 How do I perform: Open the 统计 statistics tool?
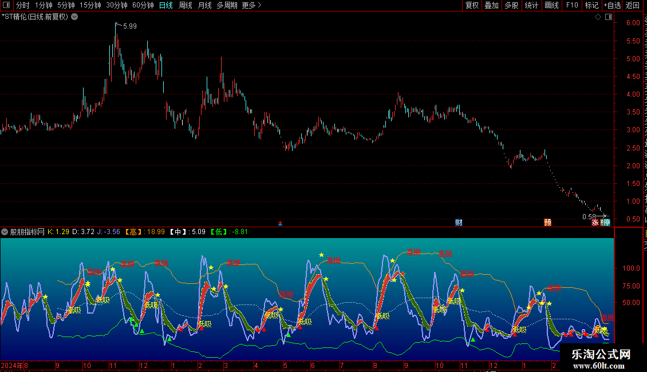pyautogui.click(x=531, y=5)
